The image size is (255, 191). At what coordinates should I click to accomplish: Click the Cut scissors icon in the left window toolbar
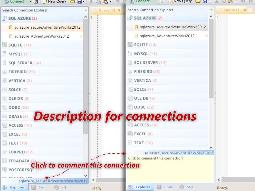click(x=91, y=2)
